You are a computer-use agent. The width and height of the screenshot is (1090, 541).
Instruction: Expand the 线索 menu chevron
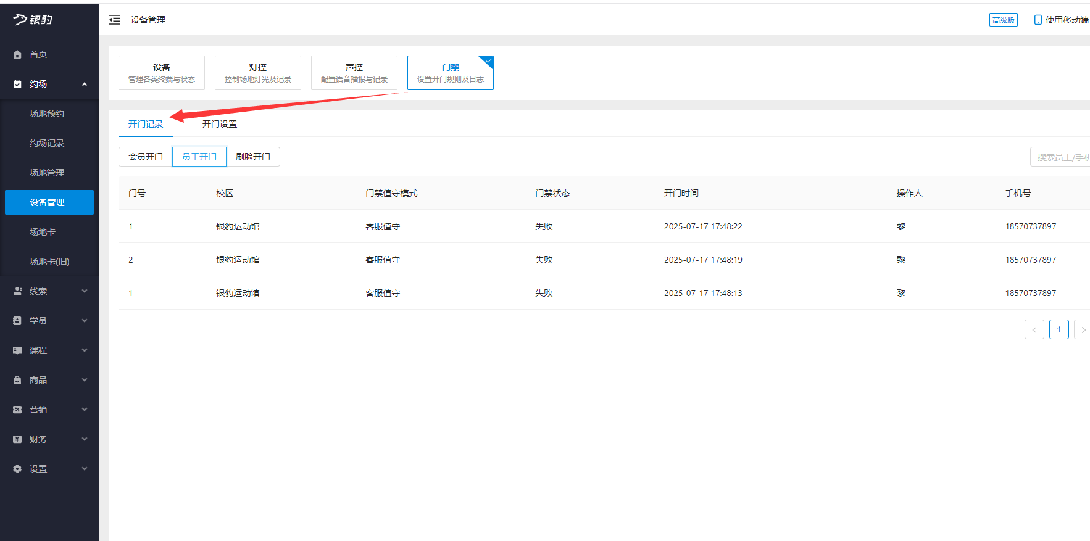[x=85, y=291]
